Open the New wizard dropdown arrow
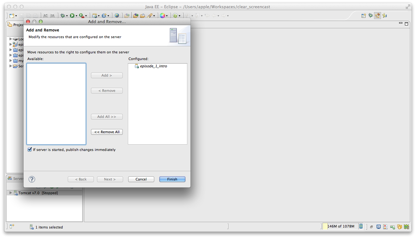The width and height of the screenshot is (416, 238). point(16,16)
